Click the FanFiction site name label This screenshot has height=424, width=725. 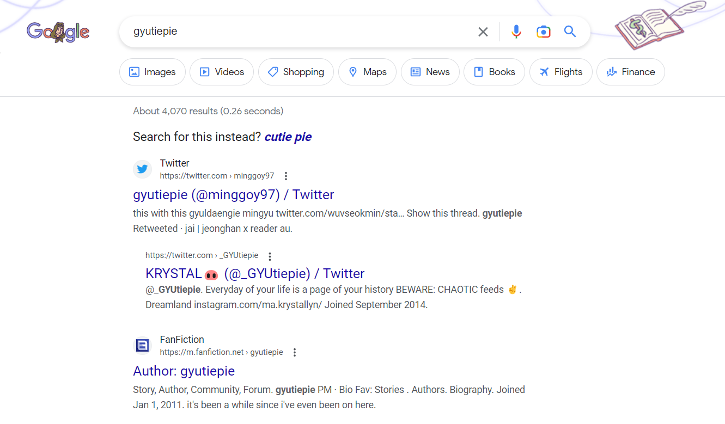182,340
